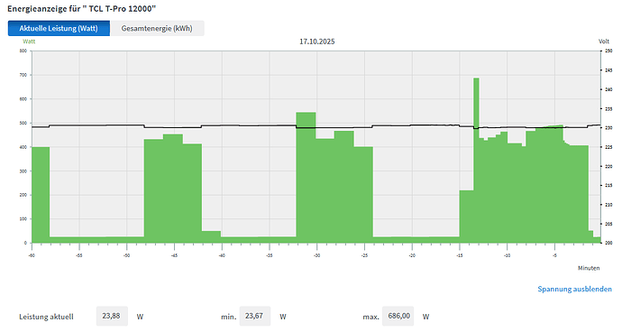Select the Aktuelle Leistung (Watt) tab

[x=59, y=28]
